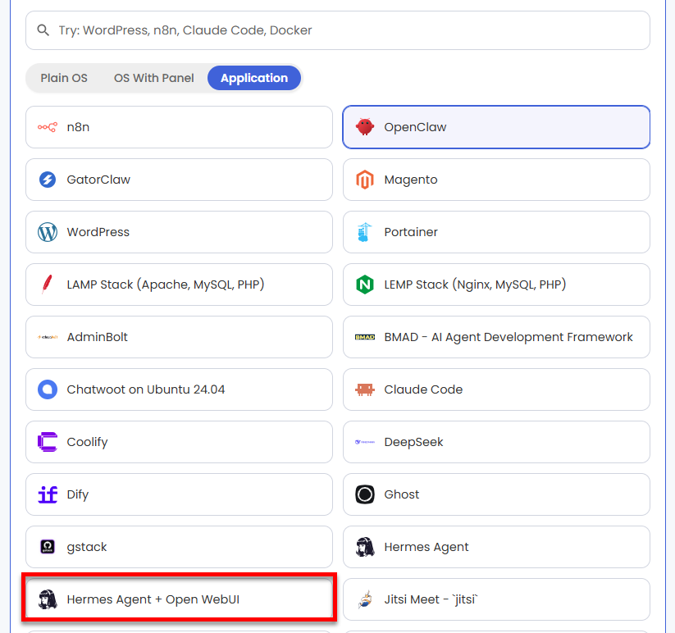Select LEMP Stack (Nginx, MySQL, PHP)
The height and width of the screenshot is (633, 675).
pos(496,285)
